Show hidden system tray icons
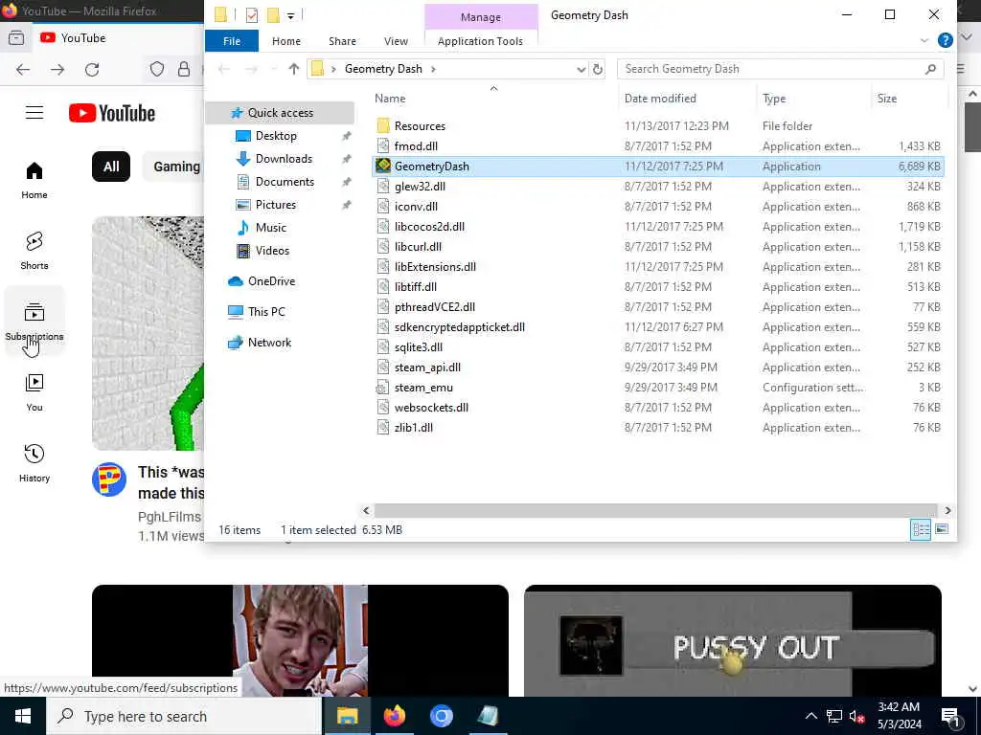 click(x=810, y=716)
